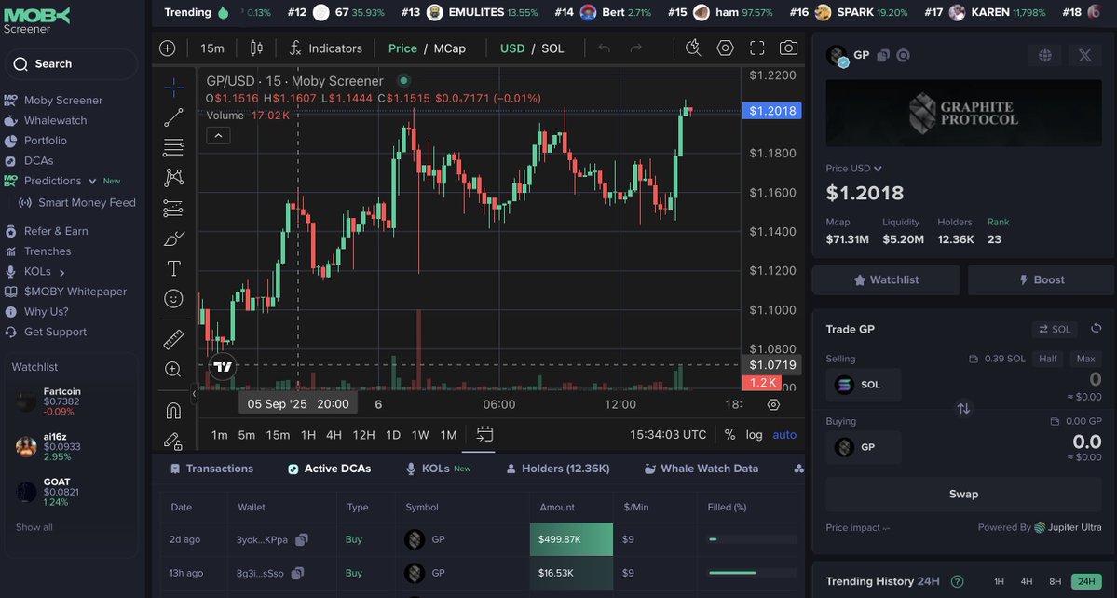1117x598 pixels.
Task: Activate the chart zoom-in tool
Action: 173,369
